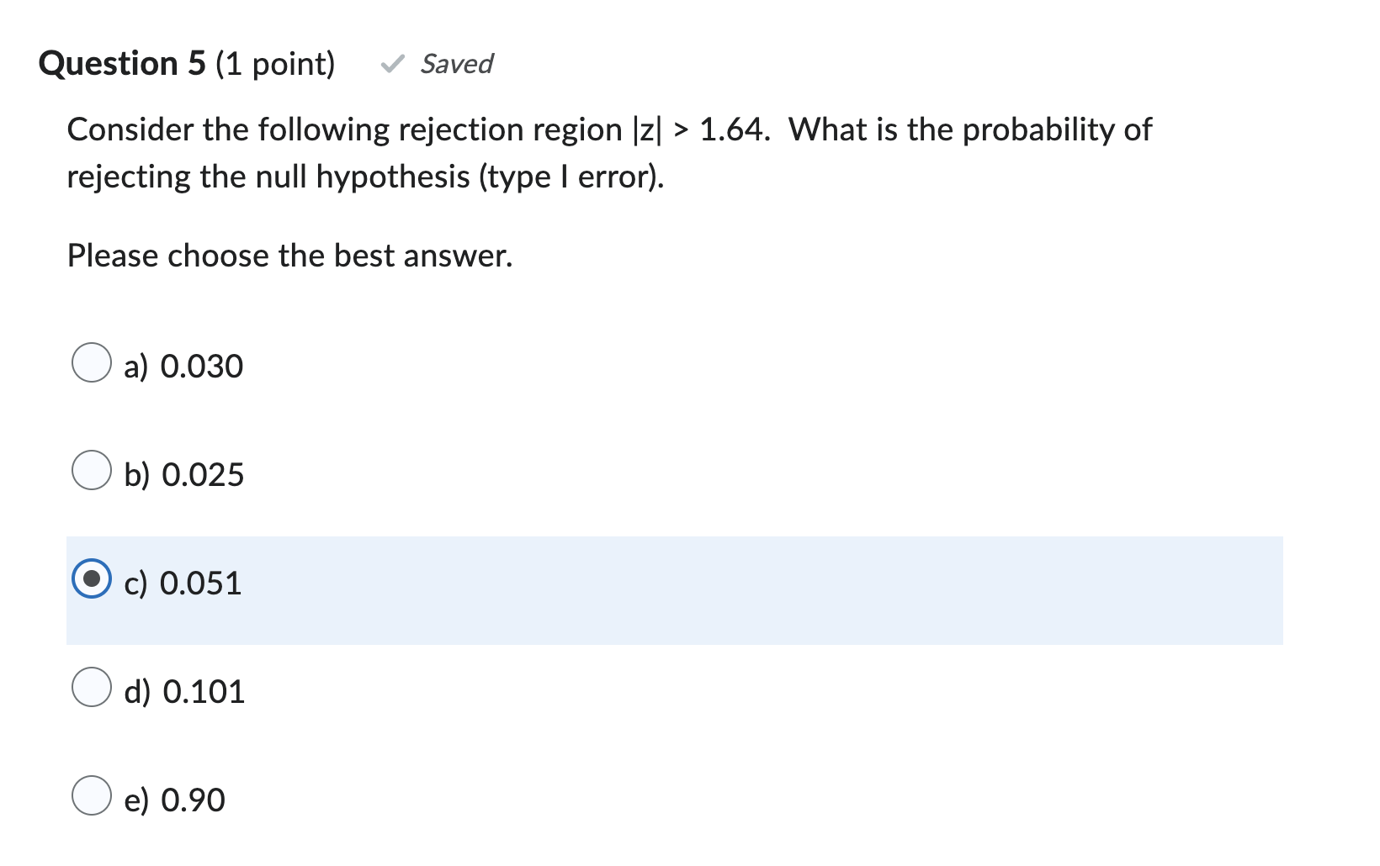
Task: Click the label text 0.025
Action: [x=204, y=474]
